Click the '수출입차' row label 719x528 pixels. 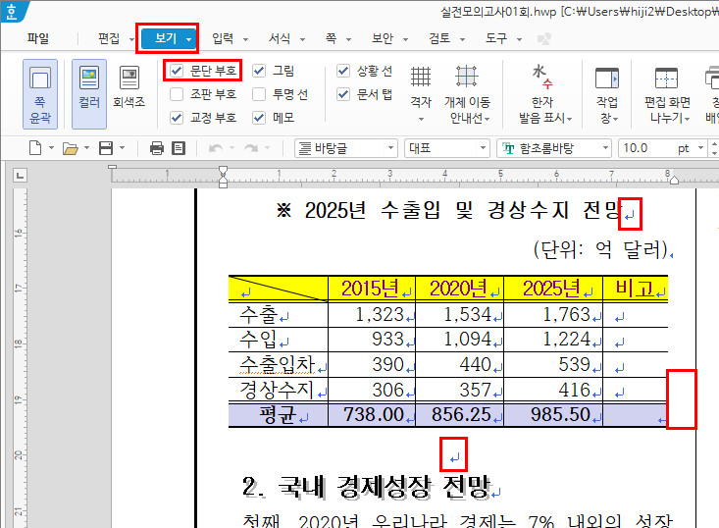tap(278, 365)
